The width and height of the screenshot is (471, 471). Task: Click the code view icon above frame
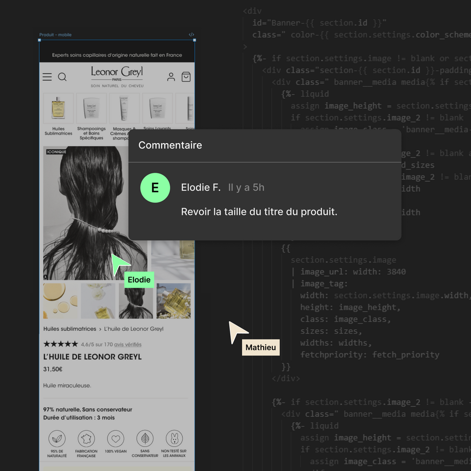pos(191,35)
